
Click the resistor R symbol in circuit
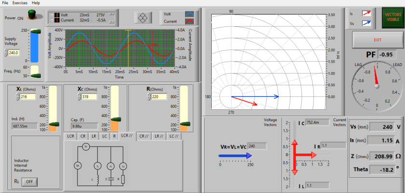coord(122,180)
